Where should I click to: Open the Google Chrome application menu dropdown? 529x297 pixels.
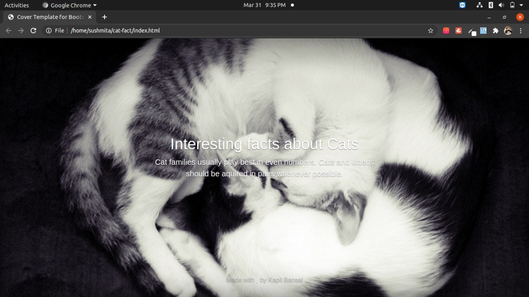pos(69,5)
